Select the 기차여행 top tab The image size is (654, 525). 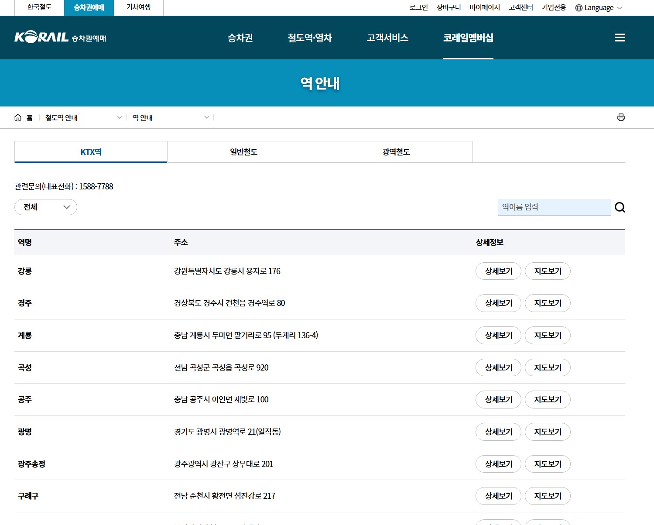138,7
